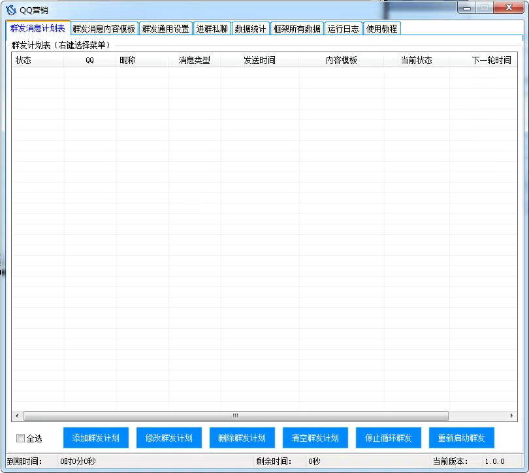Click the 停止循环群发 button
Screen dimensions: 529x473
point(389,438)
